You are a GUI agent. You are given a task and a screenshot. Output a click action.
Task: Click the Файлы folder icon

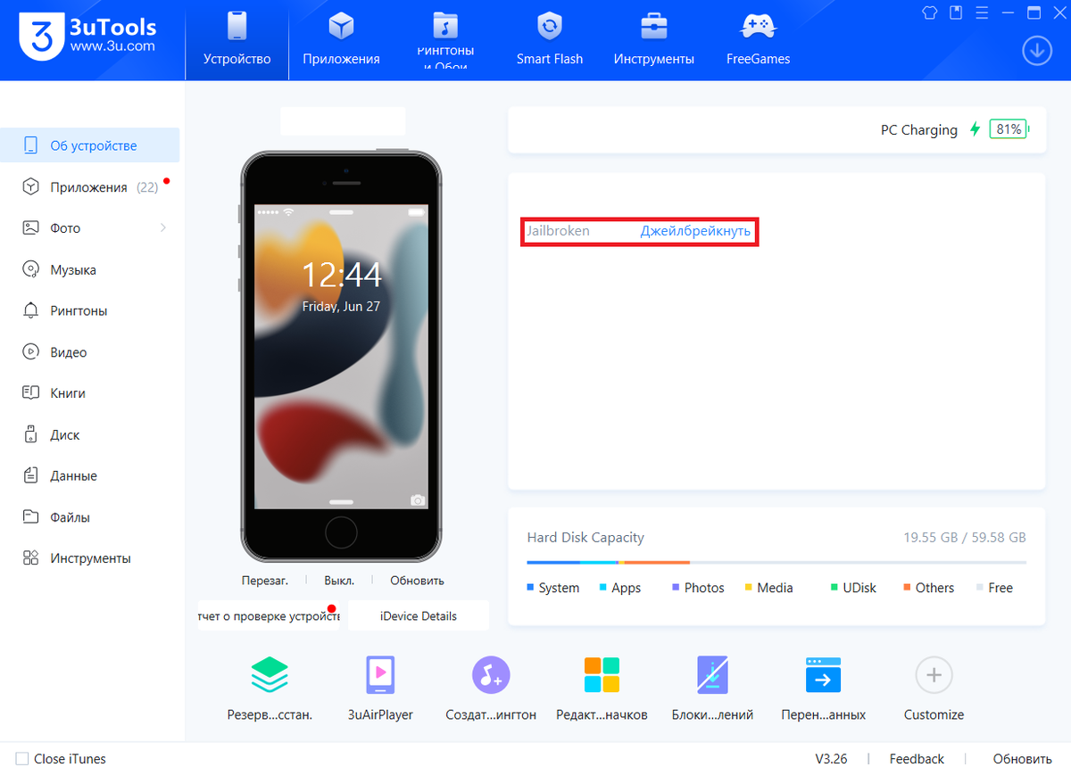(31, 516)
